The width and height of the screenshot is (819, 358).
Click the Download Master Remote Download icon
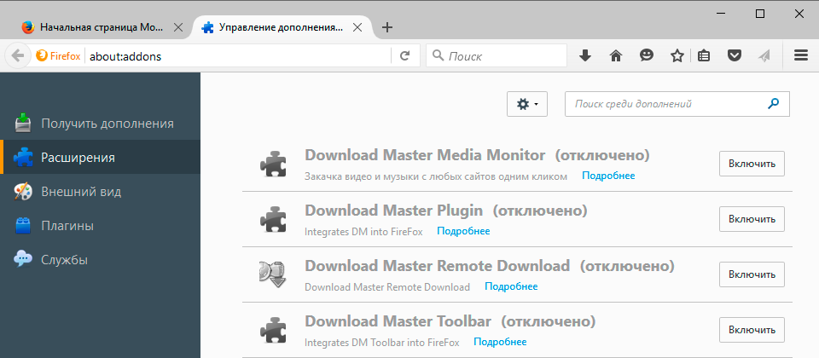point(273,274)
